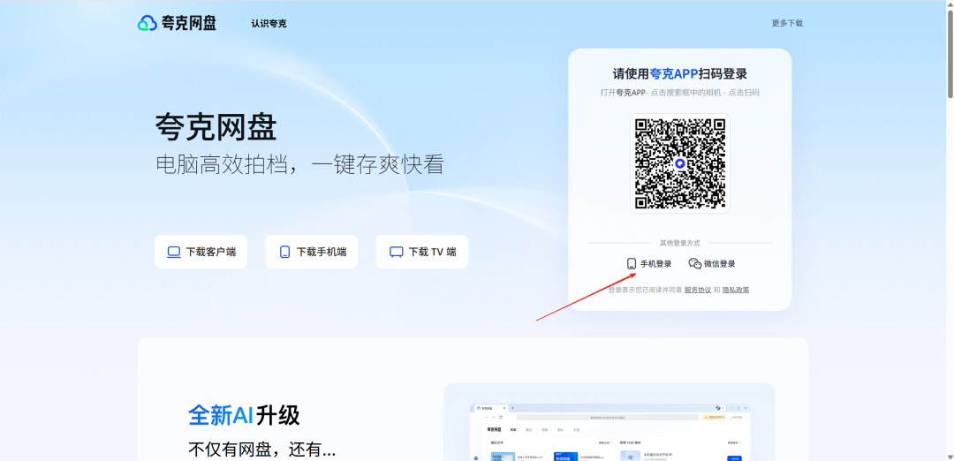Image resolution: width=954 pixels, height=461 pixels.
Task: Open the 服务协议 link
Action: pos(698,290)
